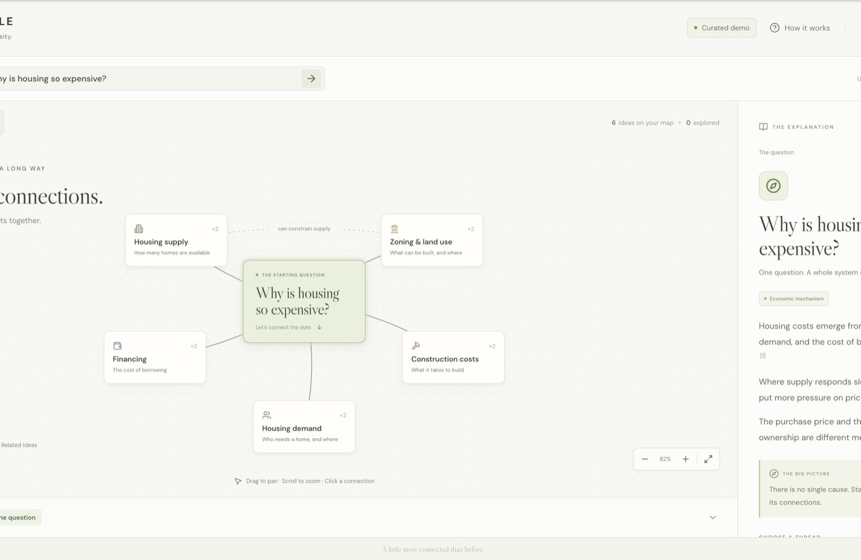Expand +2 on Construction costs card
This screenshot has height=560, width=861.
[x=492, y=346]
